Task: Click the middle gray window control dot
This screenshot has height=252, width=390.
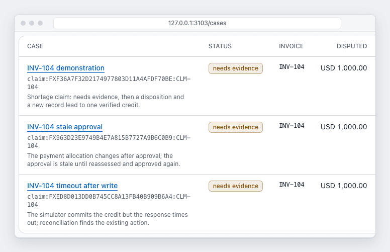Action: (32, 23)
